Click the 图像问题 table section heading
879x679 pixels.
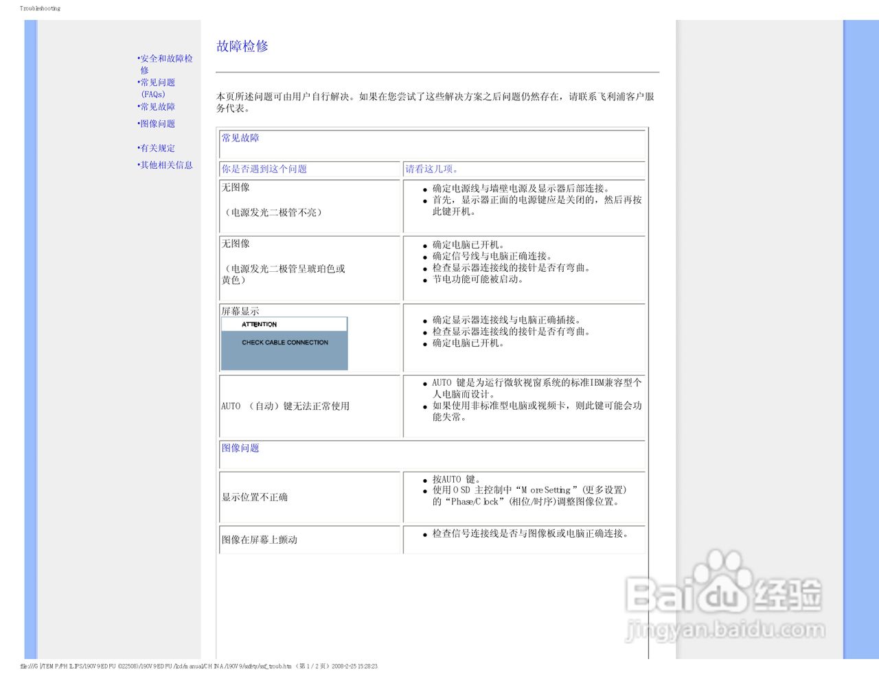coord(240,448)
